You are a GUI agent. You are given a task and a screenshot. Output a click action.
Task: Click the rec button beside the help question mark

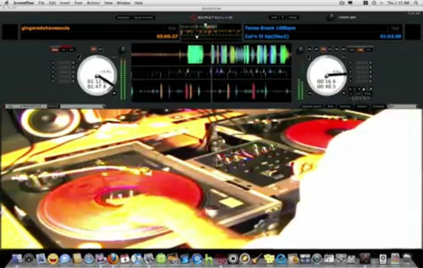[x=274, y=17]
